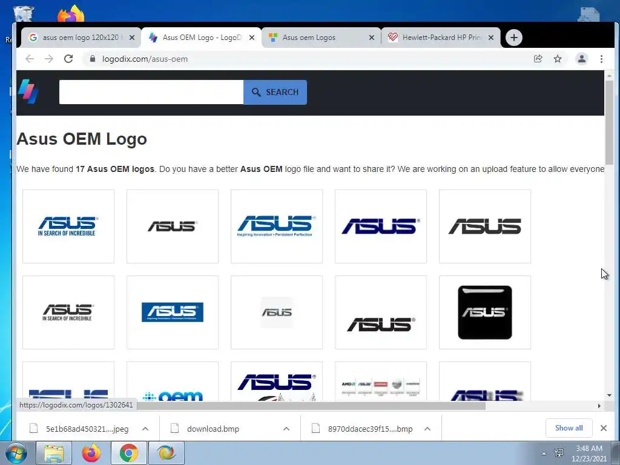Launch Firefox from the taskbar
Screen dimensions: 620x465
[x=91, y=453]
